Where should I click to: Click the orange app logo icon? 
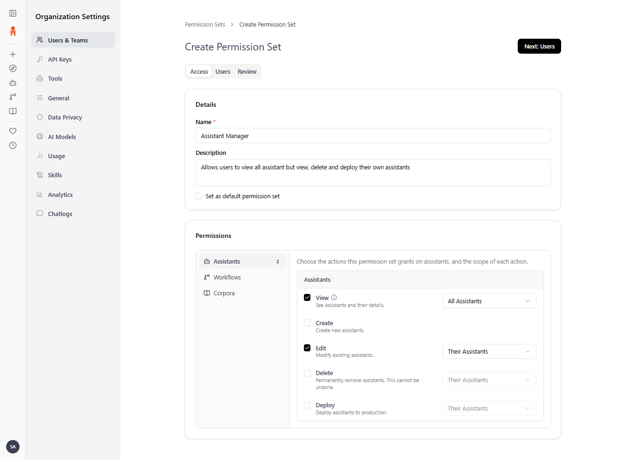pyautogui.click(x=13, y=31)
